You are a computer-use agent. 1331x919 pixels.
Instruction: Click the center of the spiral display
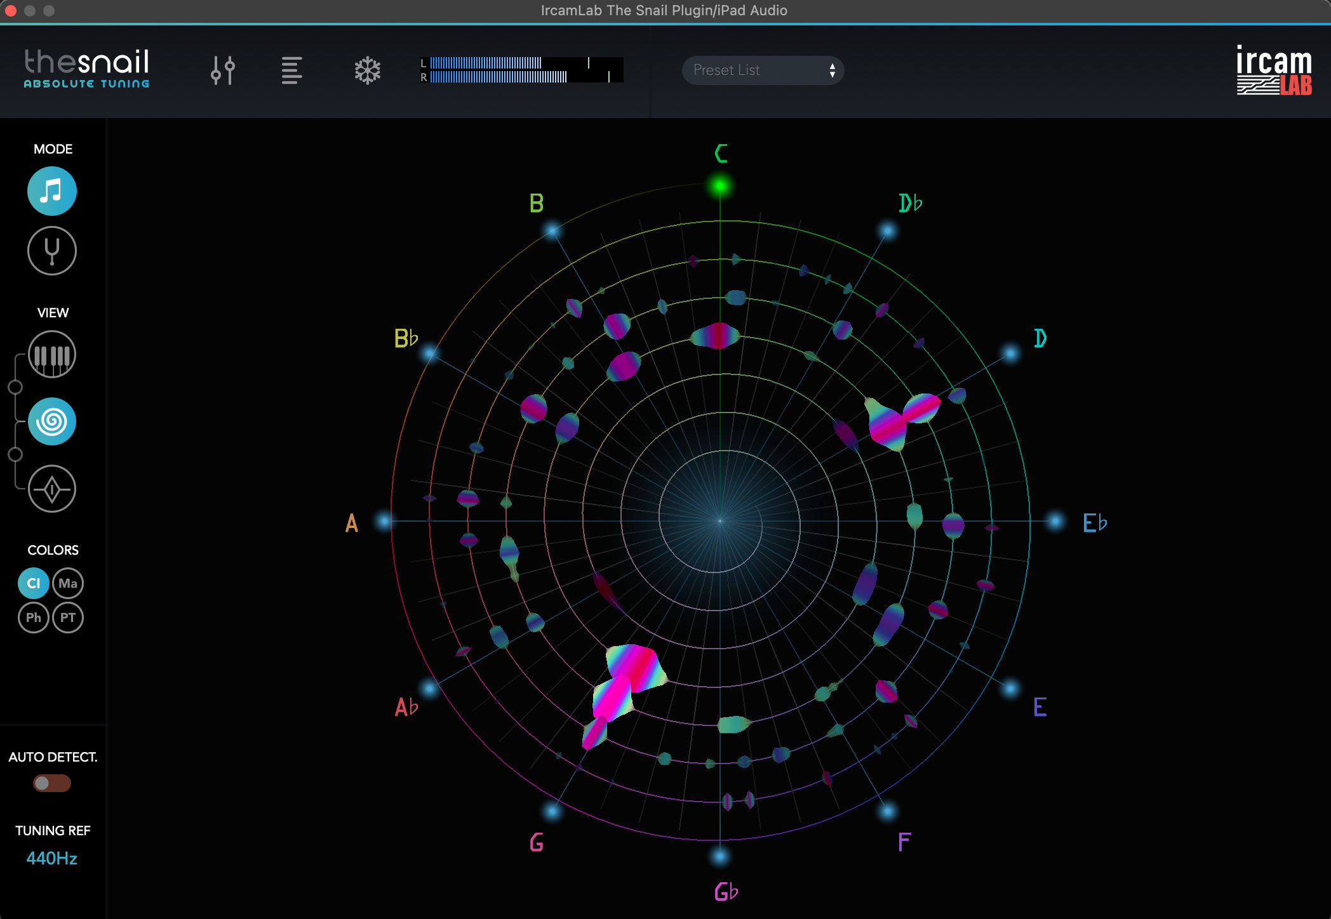(x=720, y=521)
